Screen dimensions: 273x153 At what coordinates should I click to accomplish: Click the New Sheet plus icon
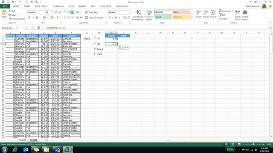46,140
